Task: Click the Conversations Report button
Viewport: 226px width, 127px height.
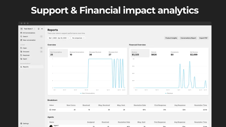Action: [x=188, y=38]
